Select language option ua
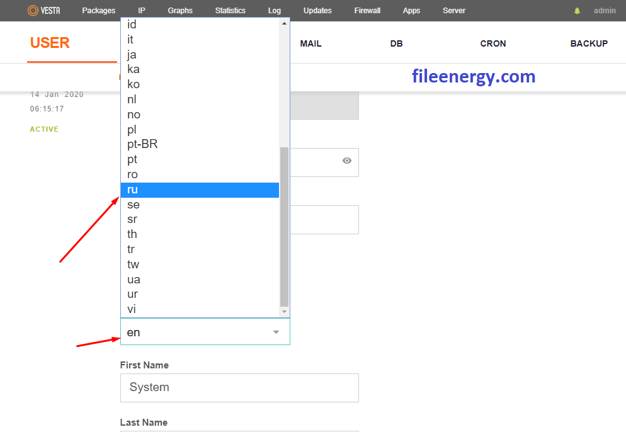626x432 pixels. (200, 280)
